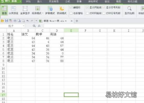This screenshot has height=103, width=144.
Task: Click cell D8 with value 88
Action: pyautogui.click(x=57, y=61)
